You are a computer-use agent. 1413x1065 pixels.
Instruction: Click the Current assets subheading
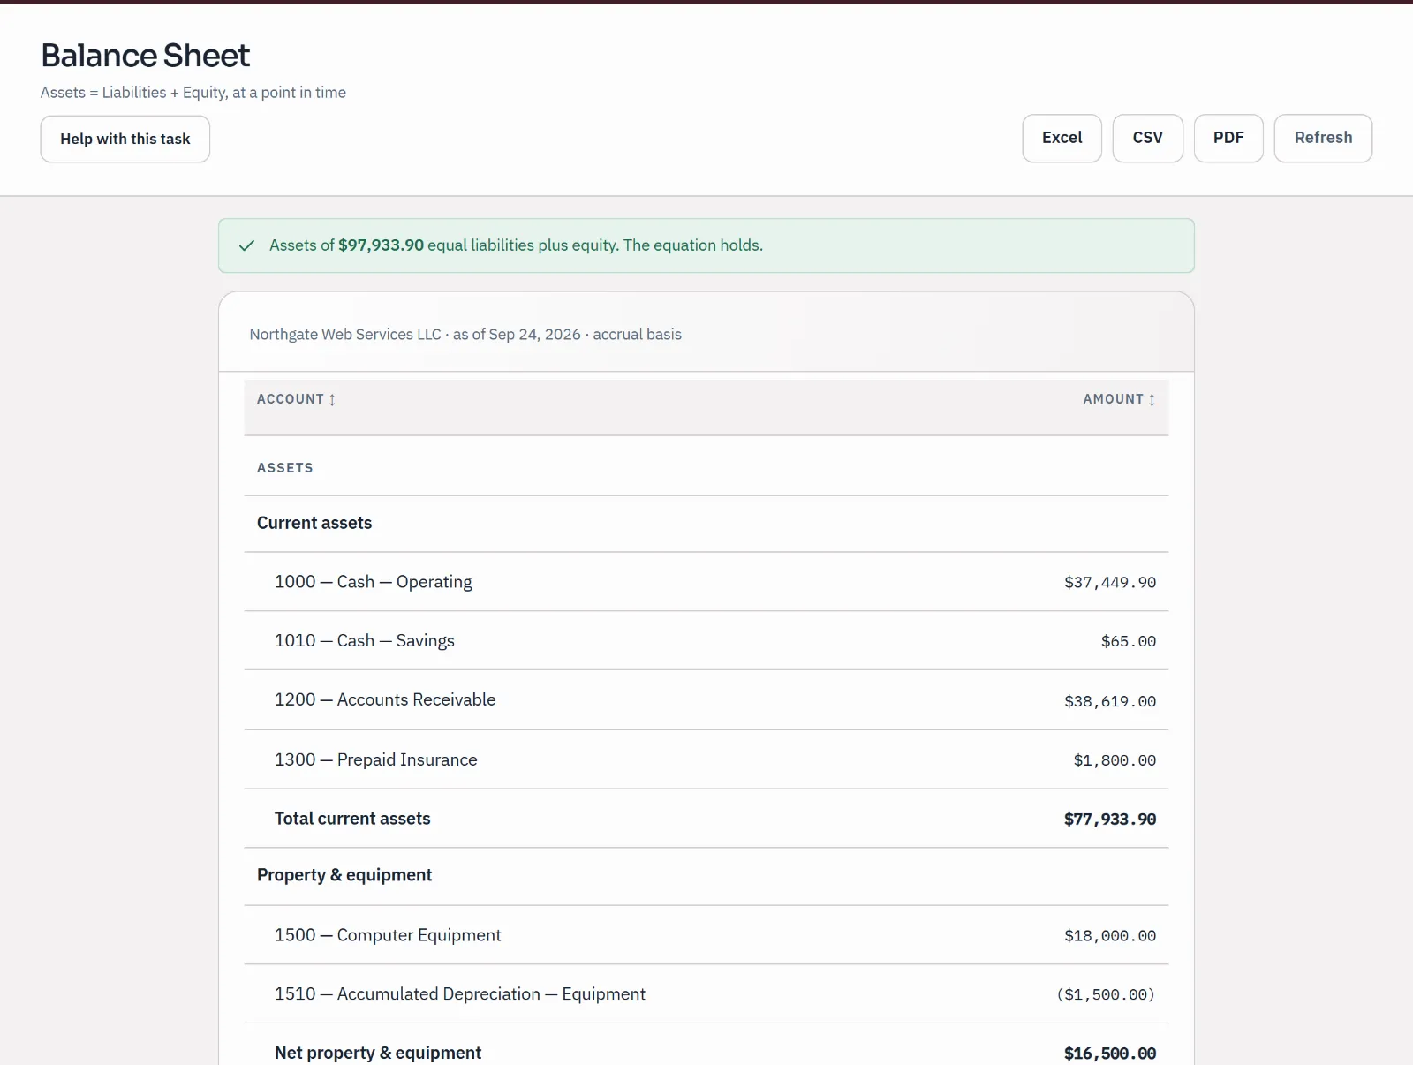[x=314, y=523]
